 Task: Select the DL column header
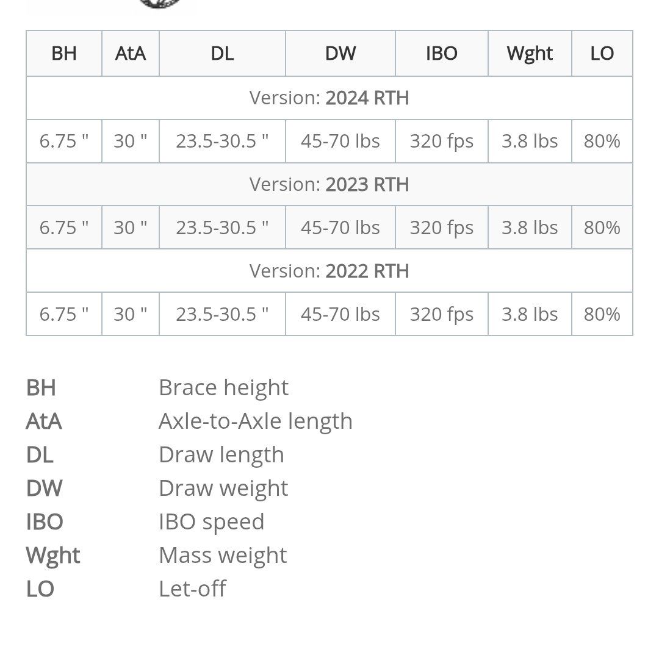(x=222, y=53)
